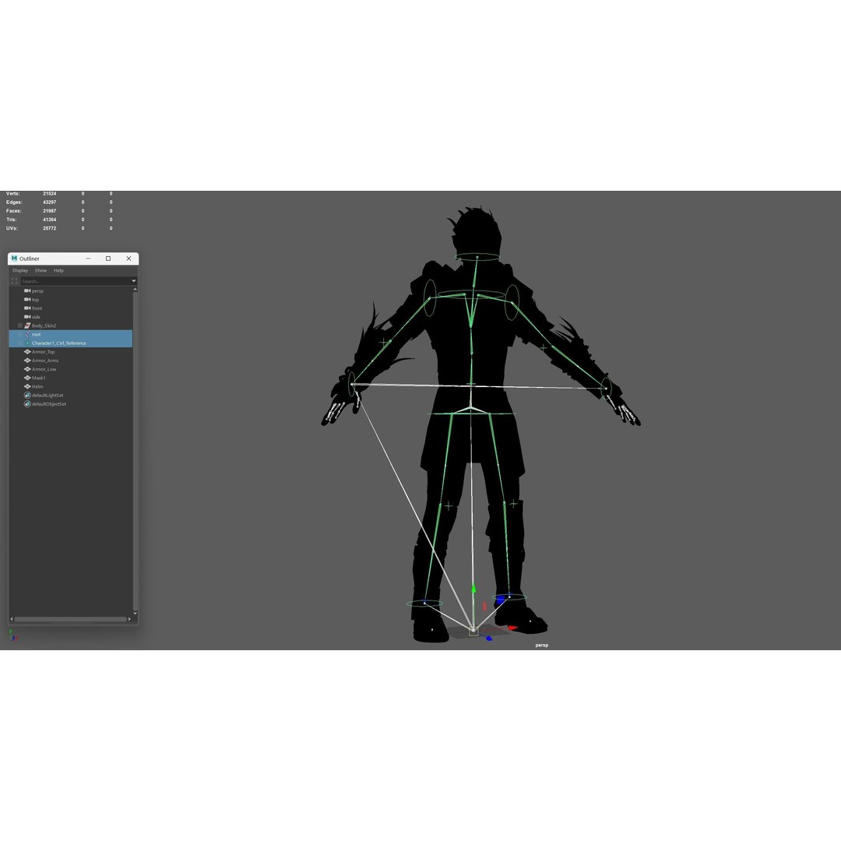Maximize the Outliner window
The height and width of the screenshot is (841, 841).
pyautogui.click(x=108, y=259)
